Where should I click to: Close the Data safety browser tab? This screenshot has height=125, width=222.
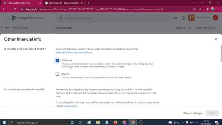(x=40, y=3)
